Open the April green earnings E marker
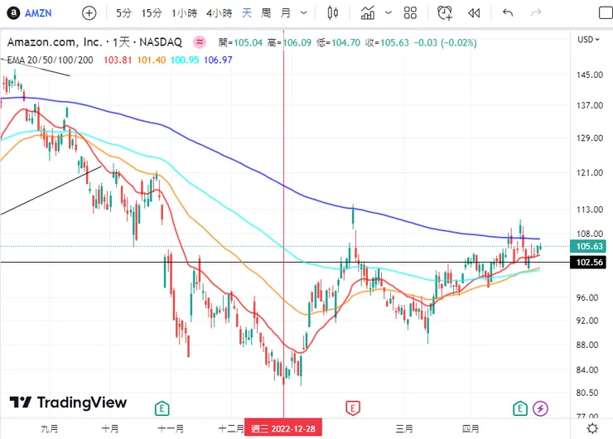 click(520, 408)
